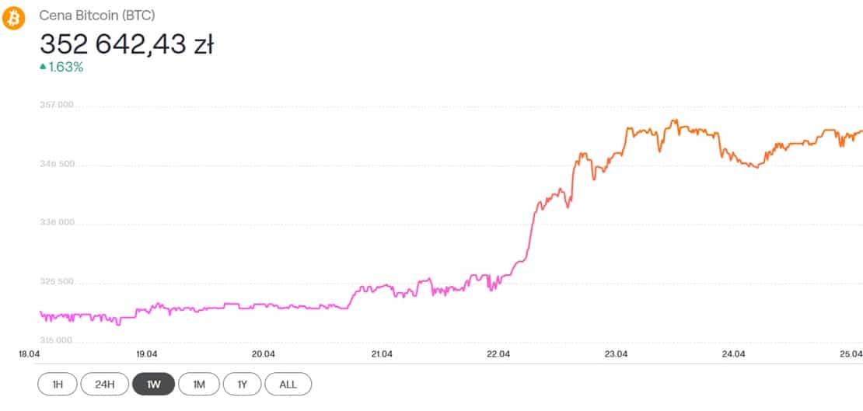Click the 315 000 price axis label
This screenshot has width=863, height=411.
pyautogui.click(x=58, y=340)
